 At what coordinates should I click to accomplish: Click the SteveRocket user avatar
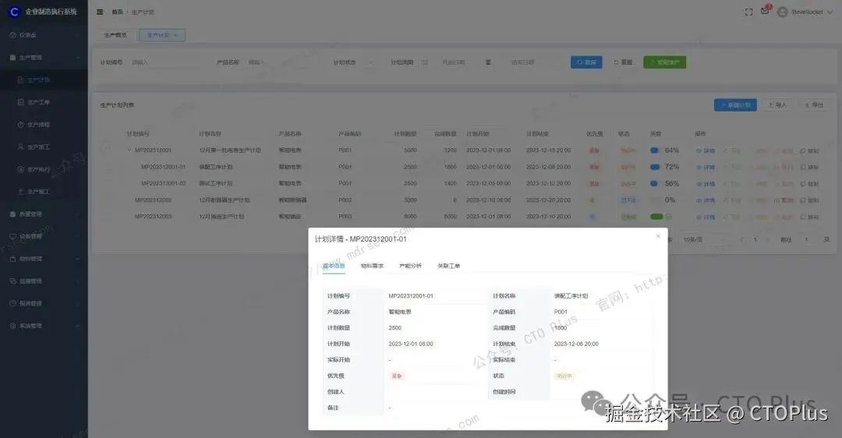[x=783, y=12]
